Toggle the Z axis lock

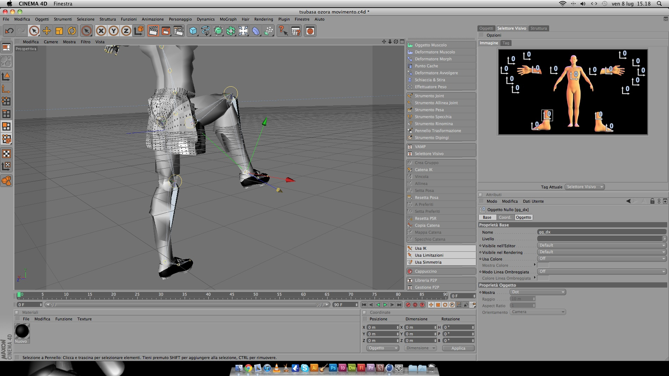pos(126,31)
